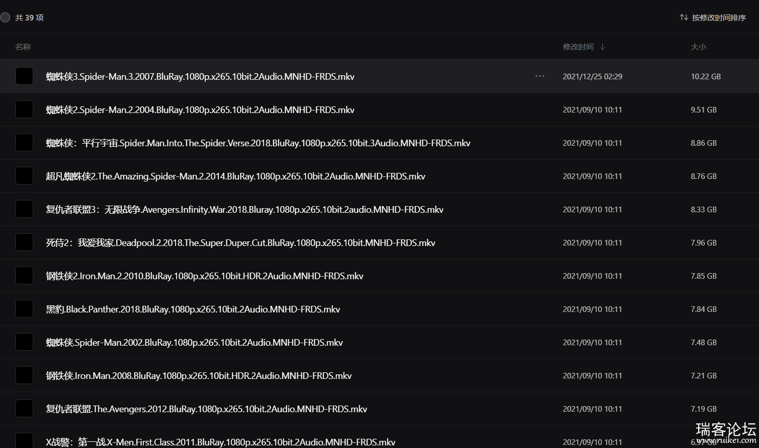Sort by the 大小 column header
This screenshot has height=448, width=759.
(698, 47)
